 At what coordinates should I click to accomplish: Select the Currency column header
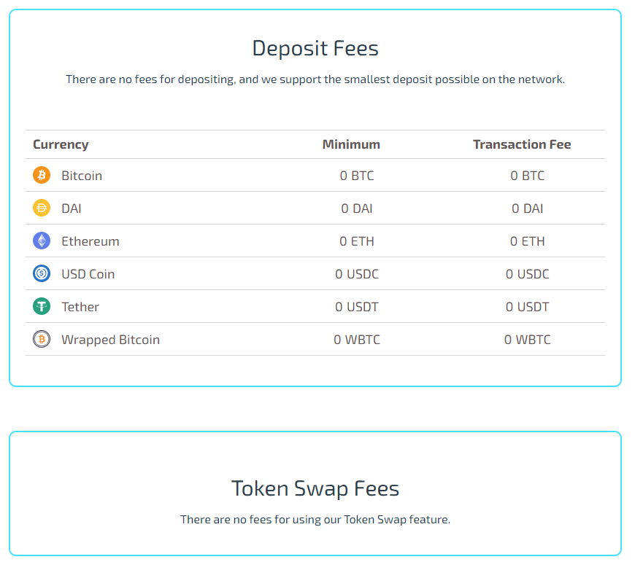[x=61, y=144]
